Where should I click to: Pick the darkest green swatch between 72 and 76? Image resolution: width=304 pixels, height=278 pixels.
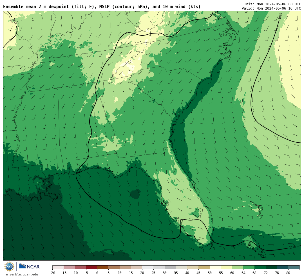pyautogui.click(x=271, y=267)
